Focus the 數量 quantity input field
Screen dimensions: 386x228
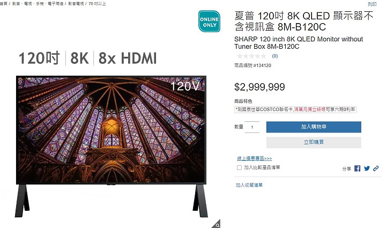coord(252,127)
